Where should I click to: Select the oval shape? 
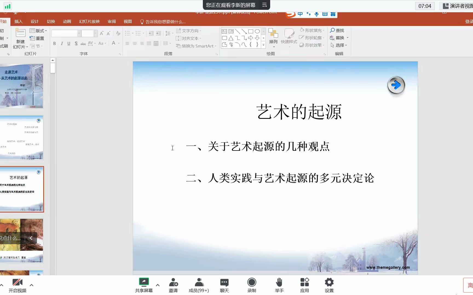coord(257,31)
